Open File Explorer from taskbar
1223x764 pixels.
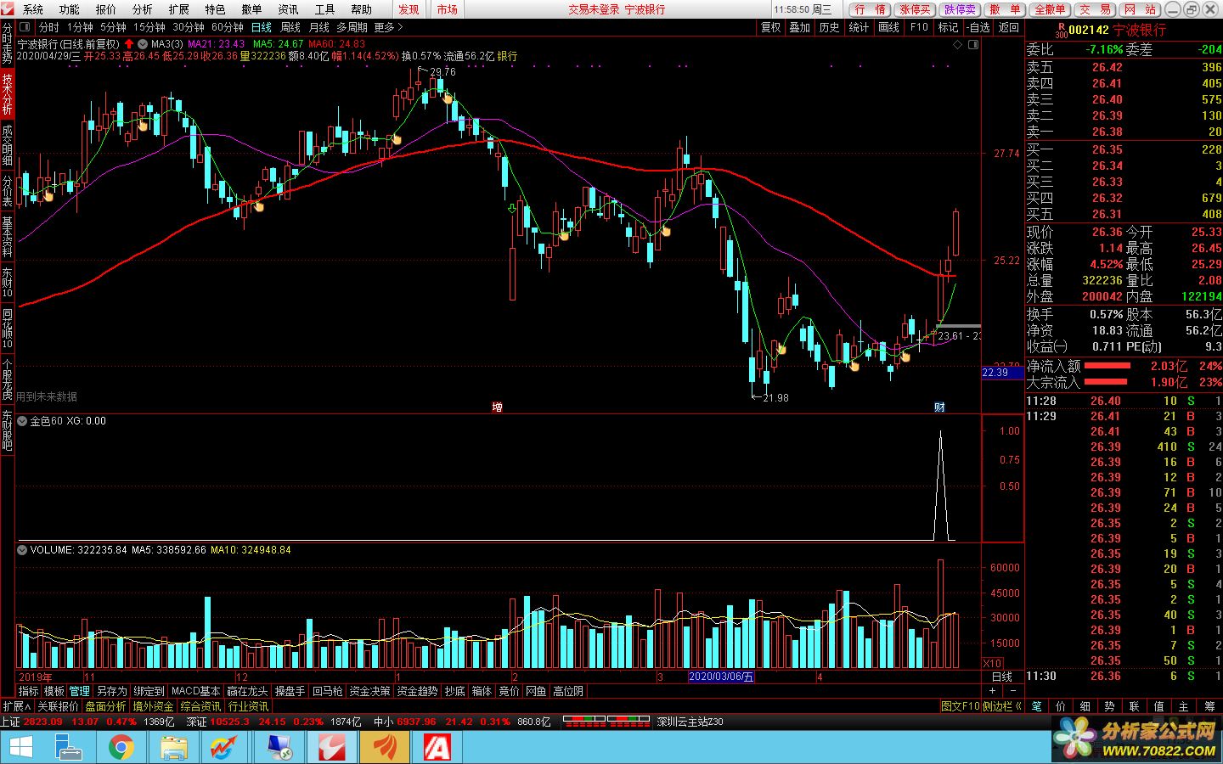click(174, 748)
